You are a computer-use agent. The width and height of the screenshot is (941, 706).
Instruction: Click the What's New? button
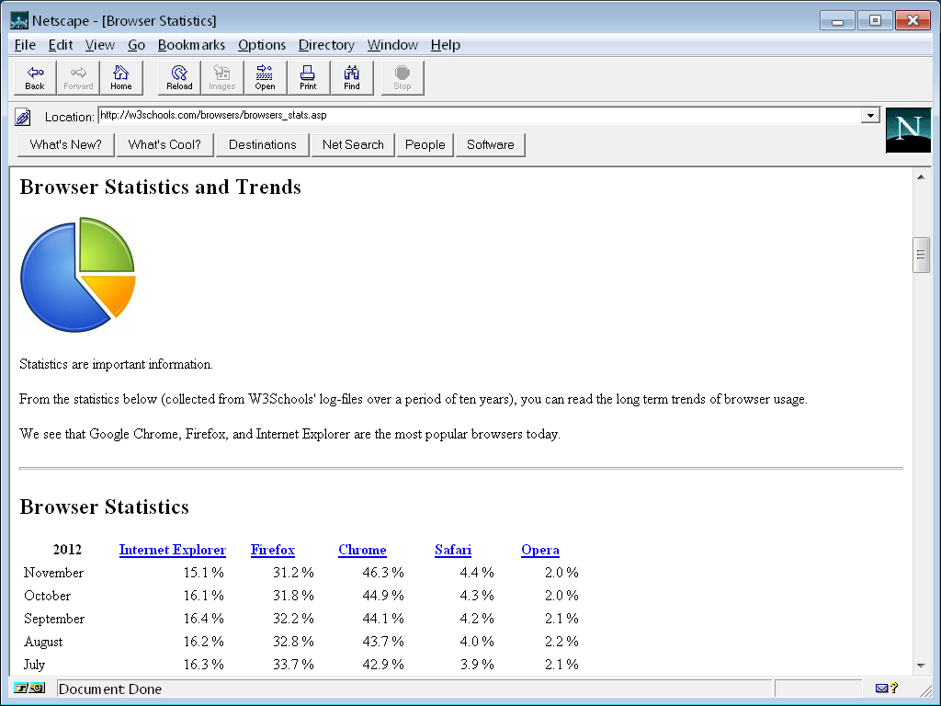tap(66, 144)
